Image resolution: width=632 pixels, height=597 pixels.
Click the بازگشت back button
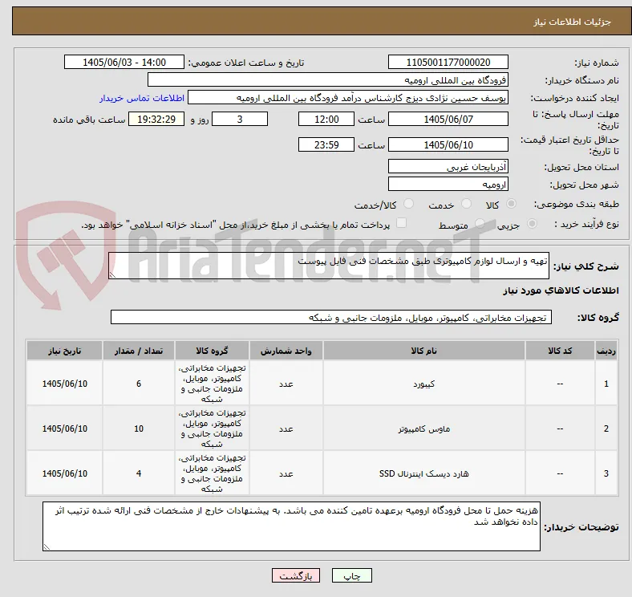pos(296,575)
